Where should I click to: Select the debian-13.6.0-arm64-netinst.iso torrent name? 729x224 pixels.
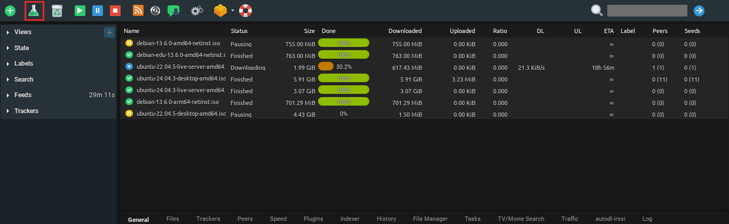coord(178,102)
